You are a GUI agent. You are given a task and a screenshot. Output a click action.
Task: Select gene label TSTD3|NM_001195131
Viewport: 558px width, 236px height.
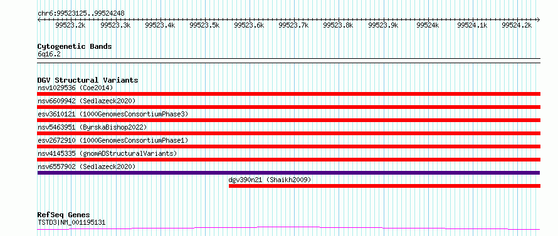(71, 223)
